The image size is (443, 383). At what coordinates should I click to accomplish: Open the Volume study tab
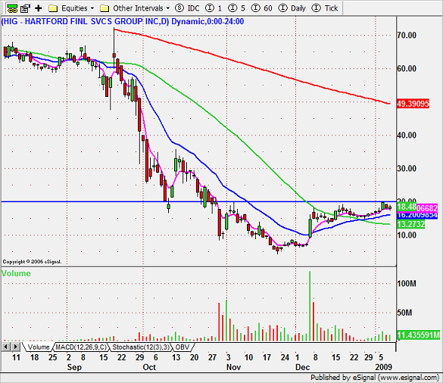coord(38,347)
